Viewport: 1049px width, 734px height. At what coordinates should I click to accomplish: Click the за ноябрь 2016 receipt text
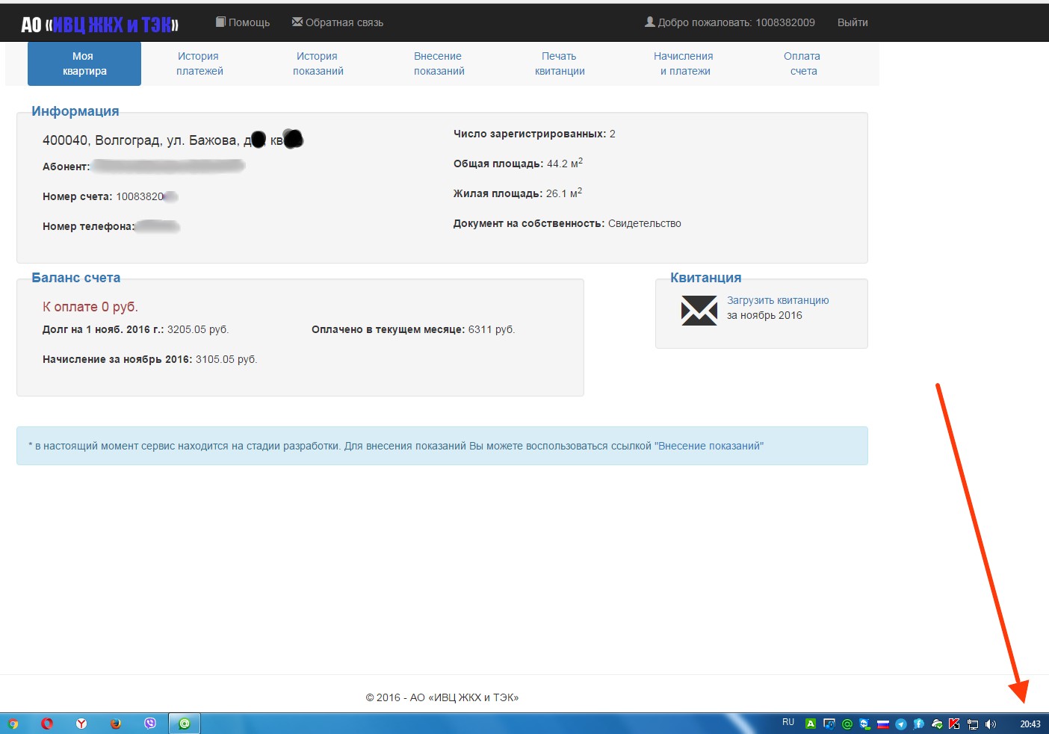pyautogui.click(x=764, y=315)
